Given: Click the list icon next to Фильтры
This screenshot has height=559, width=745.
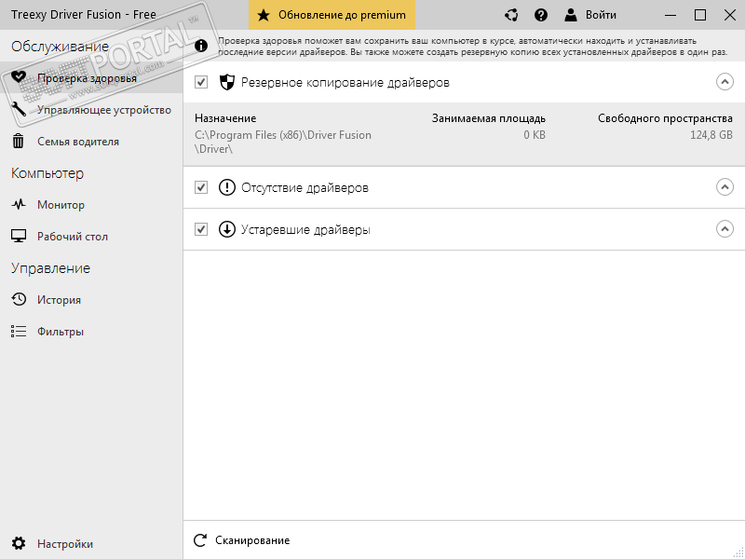Looking at the screenshot, I should [x=19, y=332].
